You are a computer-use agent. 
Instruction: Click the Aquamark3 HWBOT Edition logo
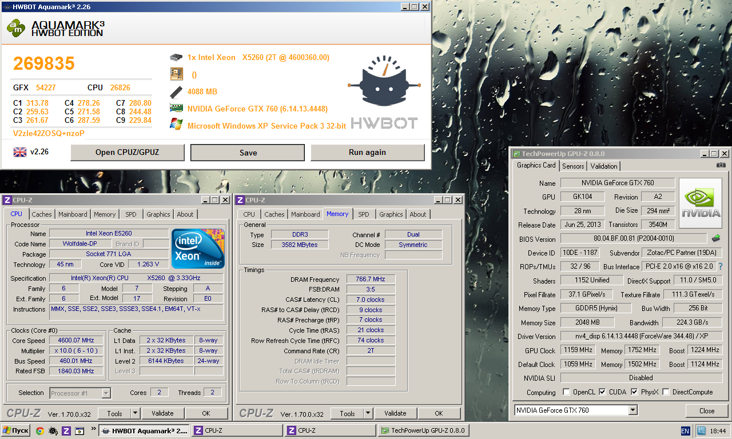coord(55,27)
